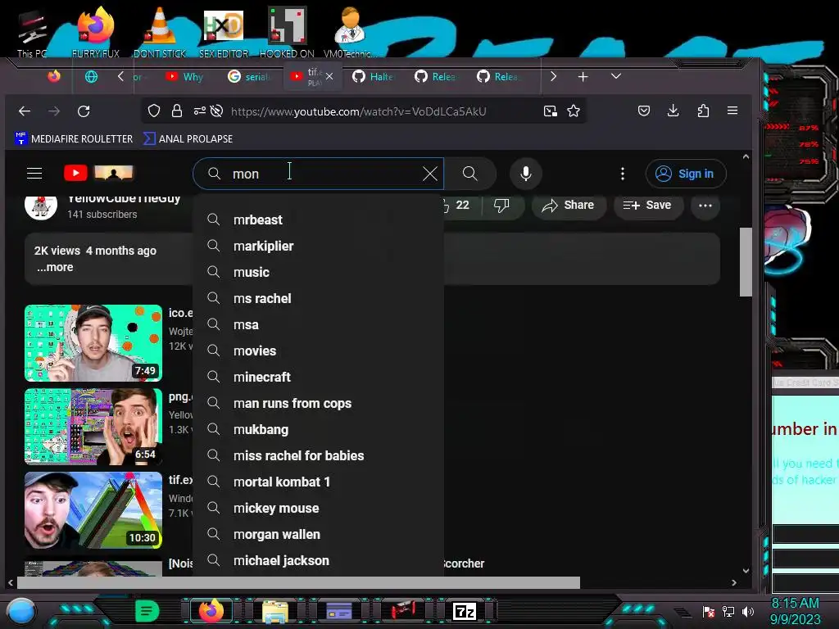Reload the page in Firefox

pos(84,111)
